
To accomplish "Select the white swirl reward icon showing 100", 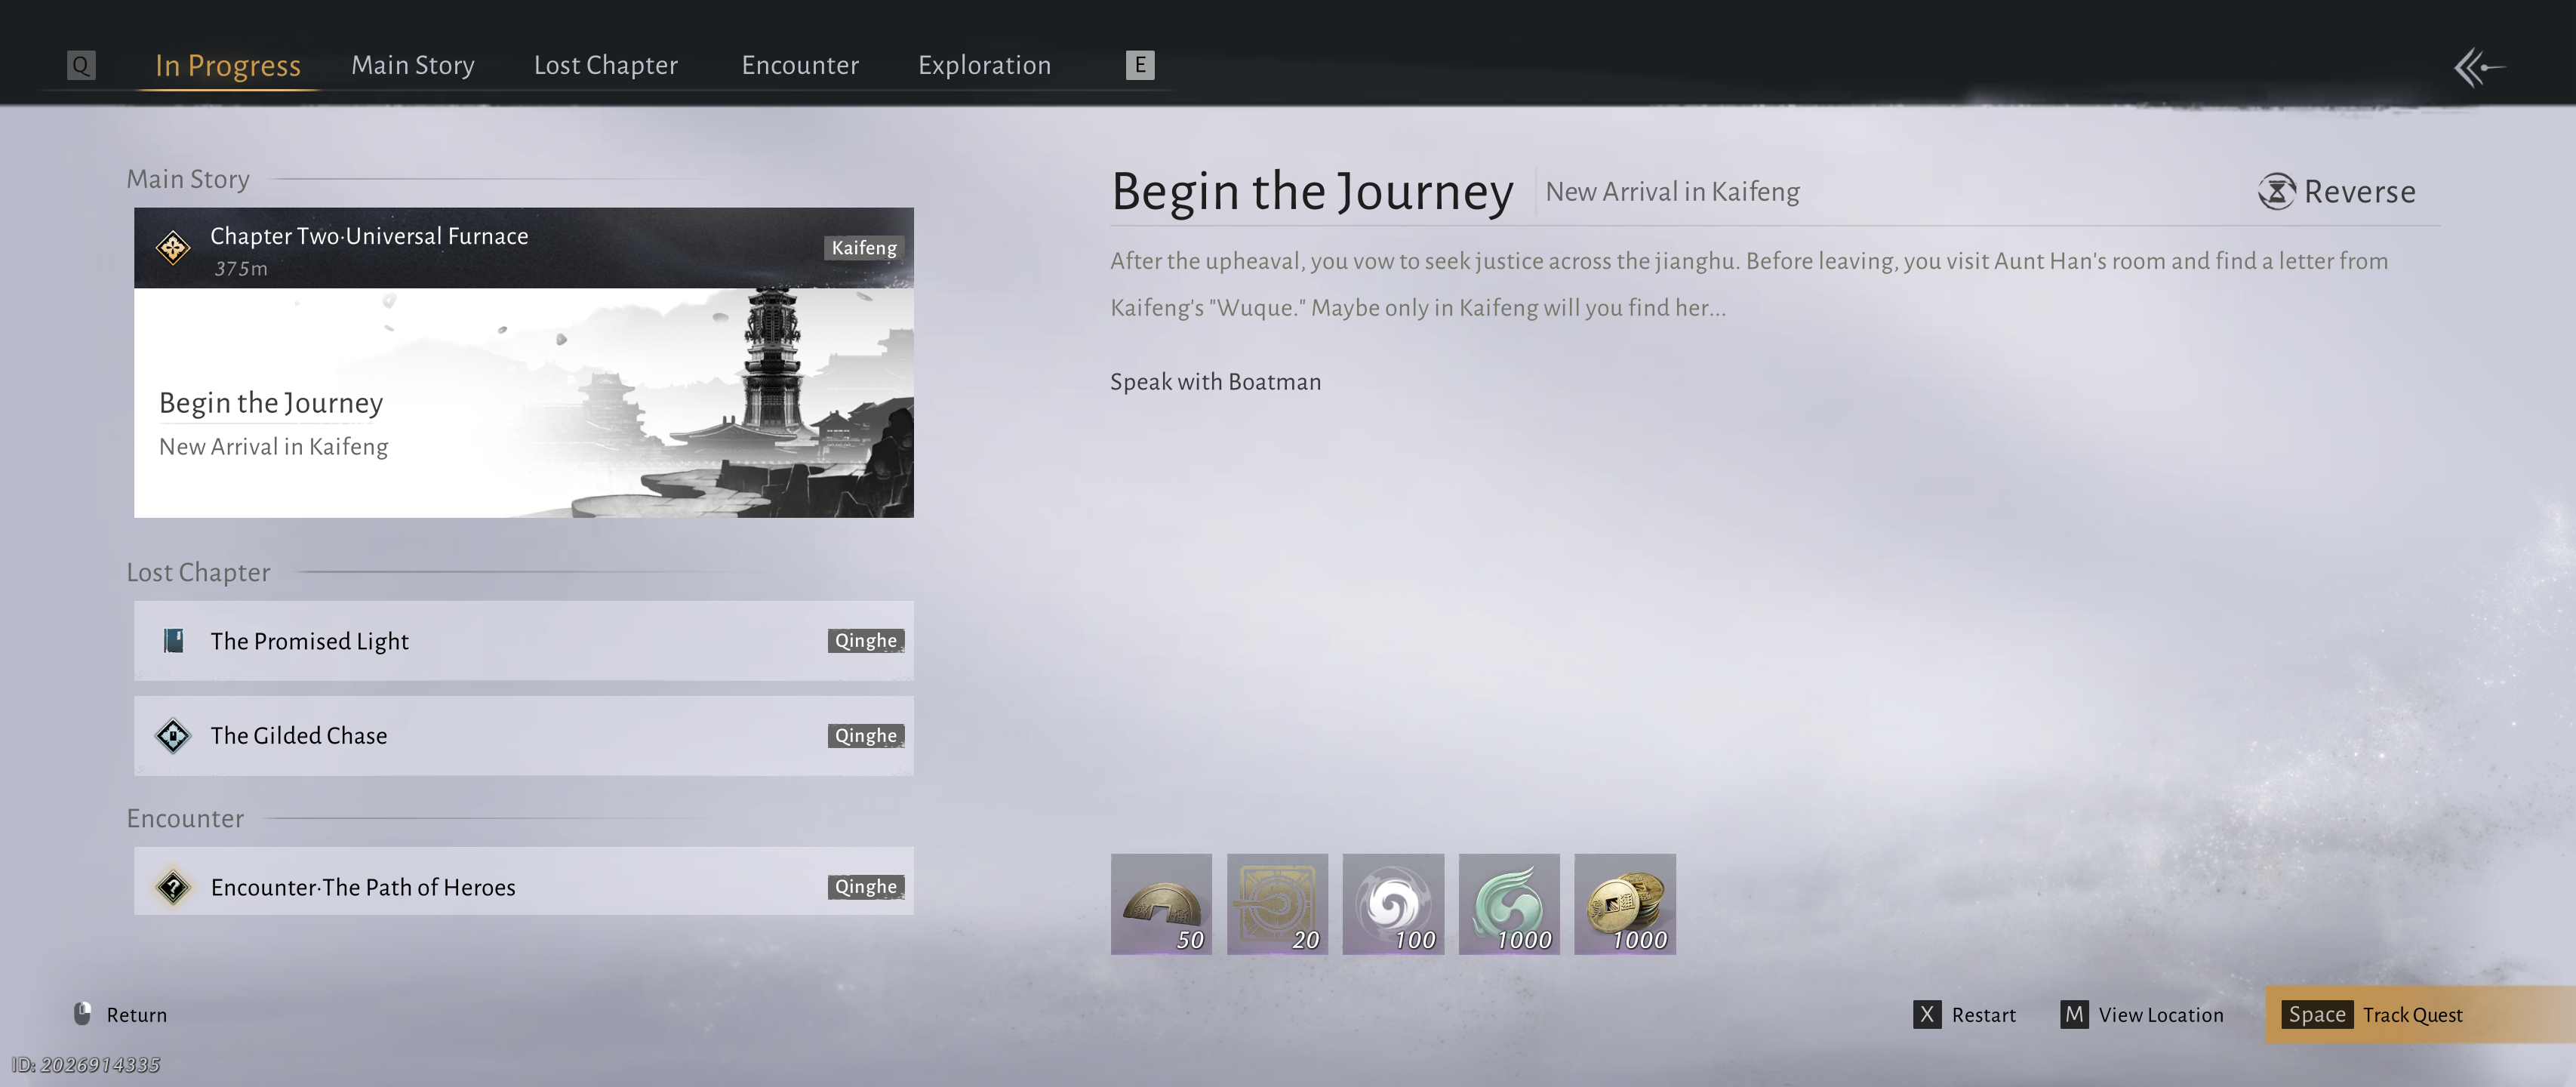I will 1393,903.
